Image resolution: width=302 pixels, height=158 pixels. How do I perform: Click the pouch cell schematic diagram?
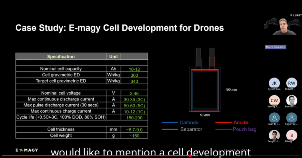coord(205,80)
